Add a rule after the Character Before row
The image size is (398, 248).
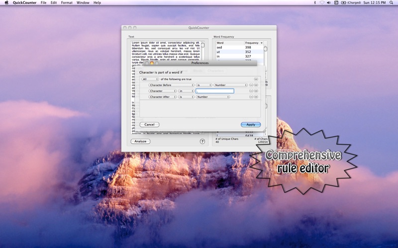(256, 85)
